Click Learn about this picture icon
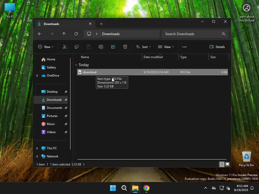Viewport: 259px width, 194px height. [246, 13]
